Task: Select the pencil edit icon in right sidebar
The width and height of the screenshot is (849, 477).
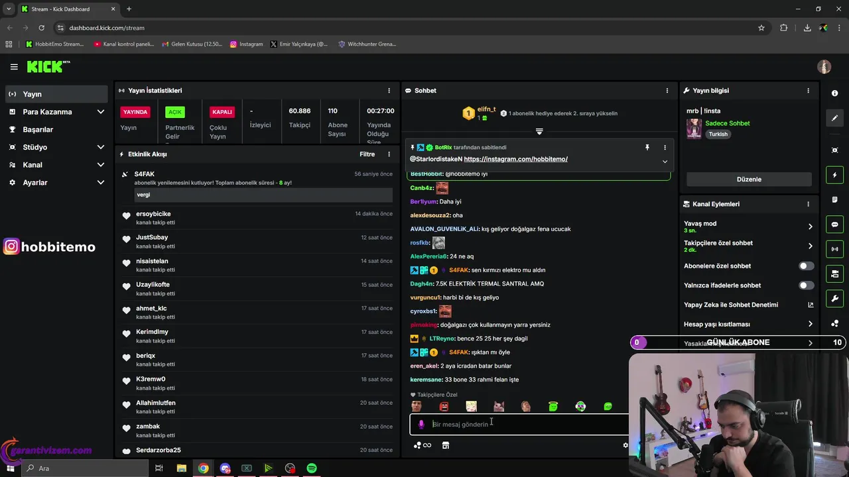Action: 834,118
